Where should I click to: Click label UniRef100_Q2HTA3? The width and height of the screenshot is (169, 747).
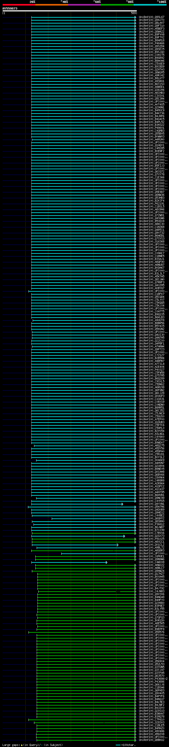tap(152, 70)
